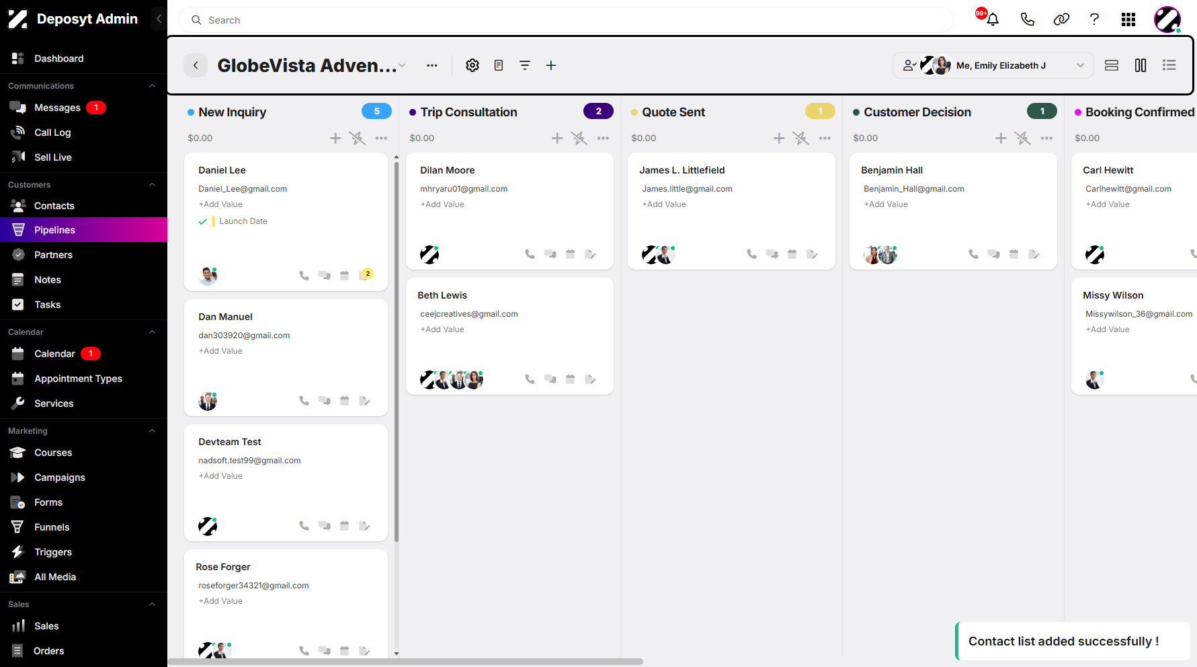Open the James L. Littlefield card
1197x667 pixels.
[731, 211]
